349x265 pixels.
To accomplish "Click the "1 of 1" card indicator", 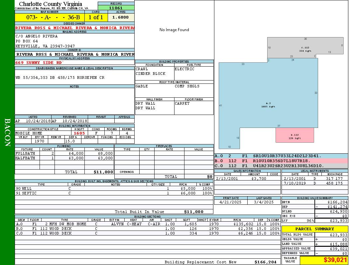I will 96,17.
